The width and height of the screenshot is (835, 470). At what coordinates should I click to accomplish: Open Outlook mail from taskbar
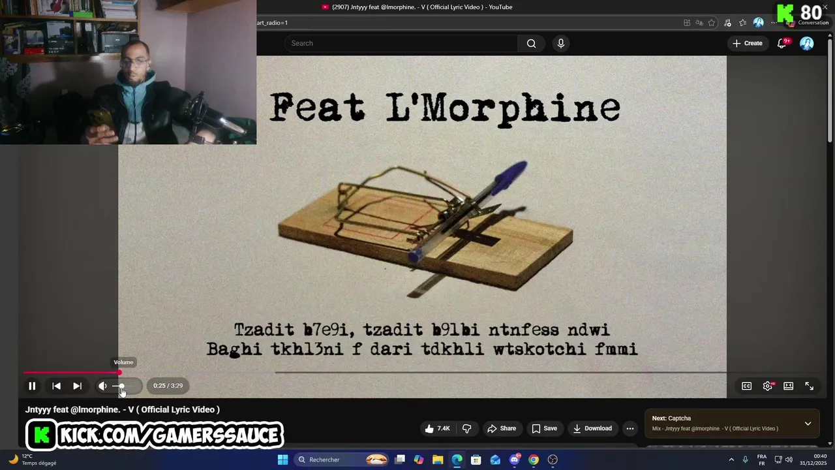tap(495, 460)
